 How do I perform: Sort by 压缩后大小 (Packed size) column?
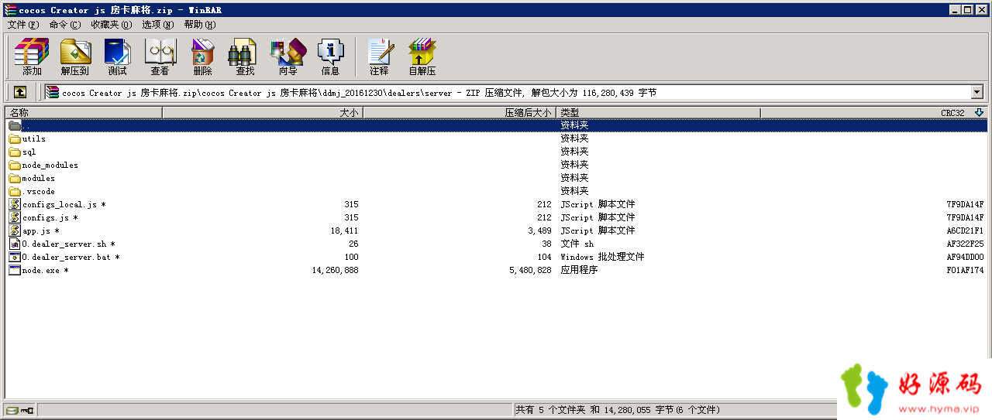[460, 113]
